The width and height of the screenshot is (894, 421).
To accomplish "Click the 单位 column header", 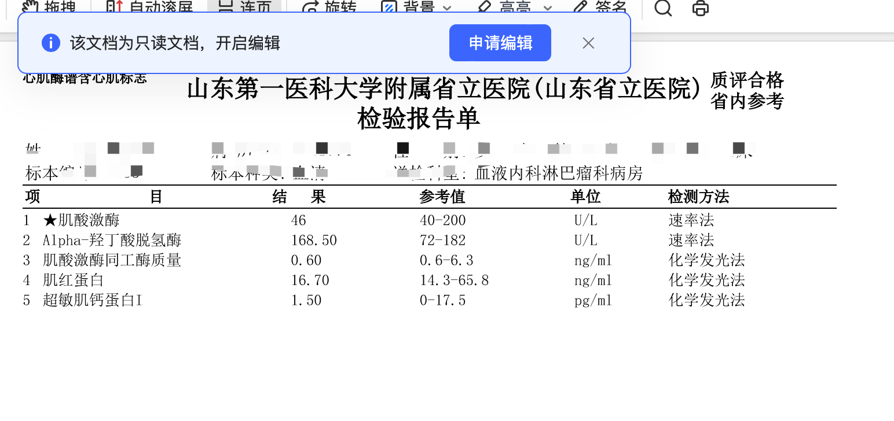I will (585, 197).
